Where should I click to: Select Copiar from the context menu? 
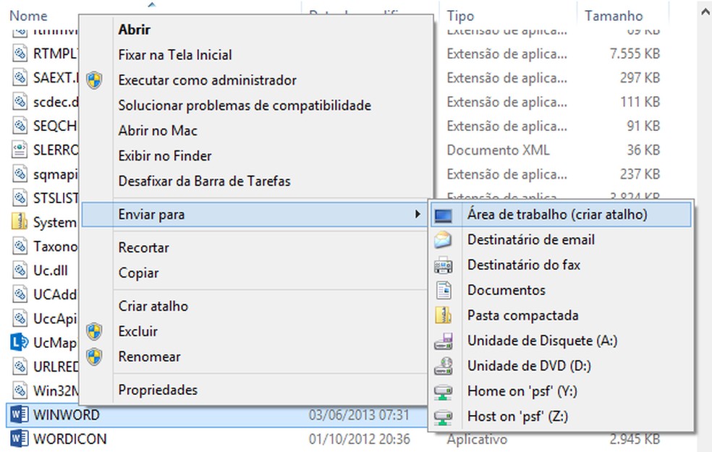click(138, 273)
